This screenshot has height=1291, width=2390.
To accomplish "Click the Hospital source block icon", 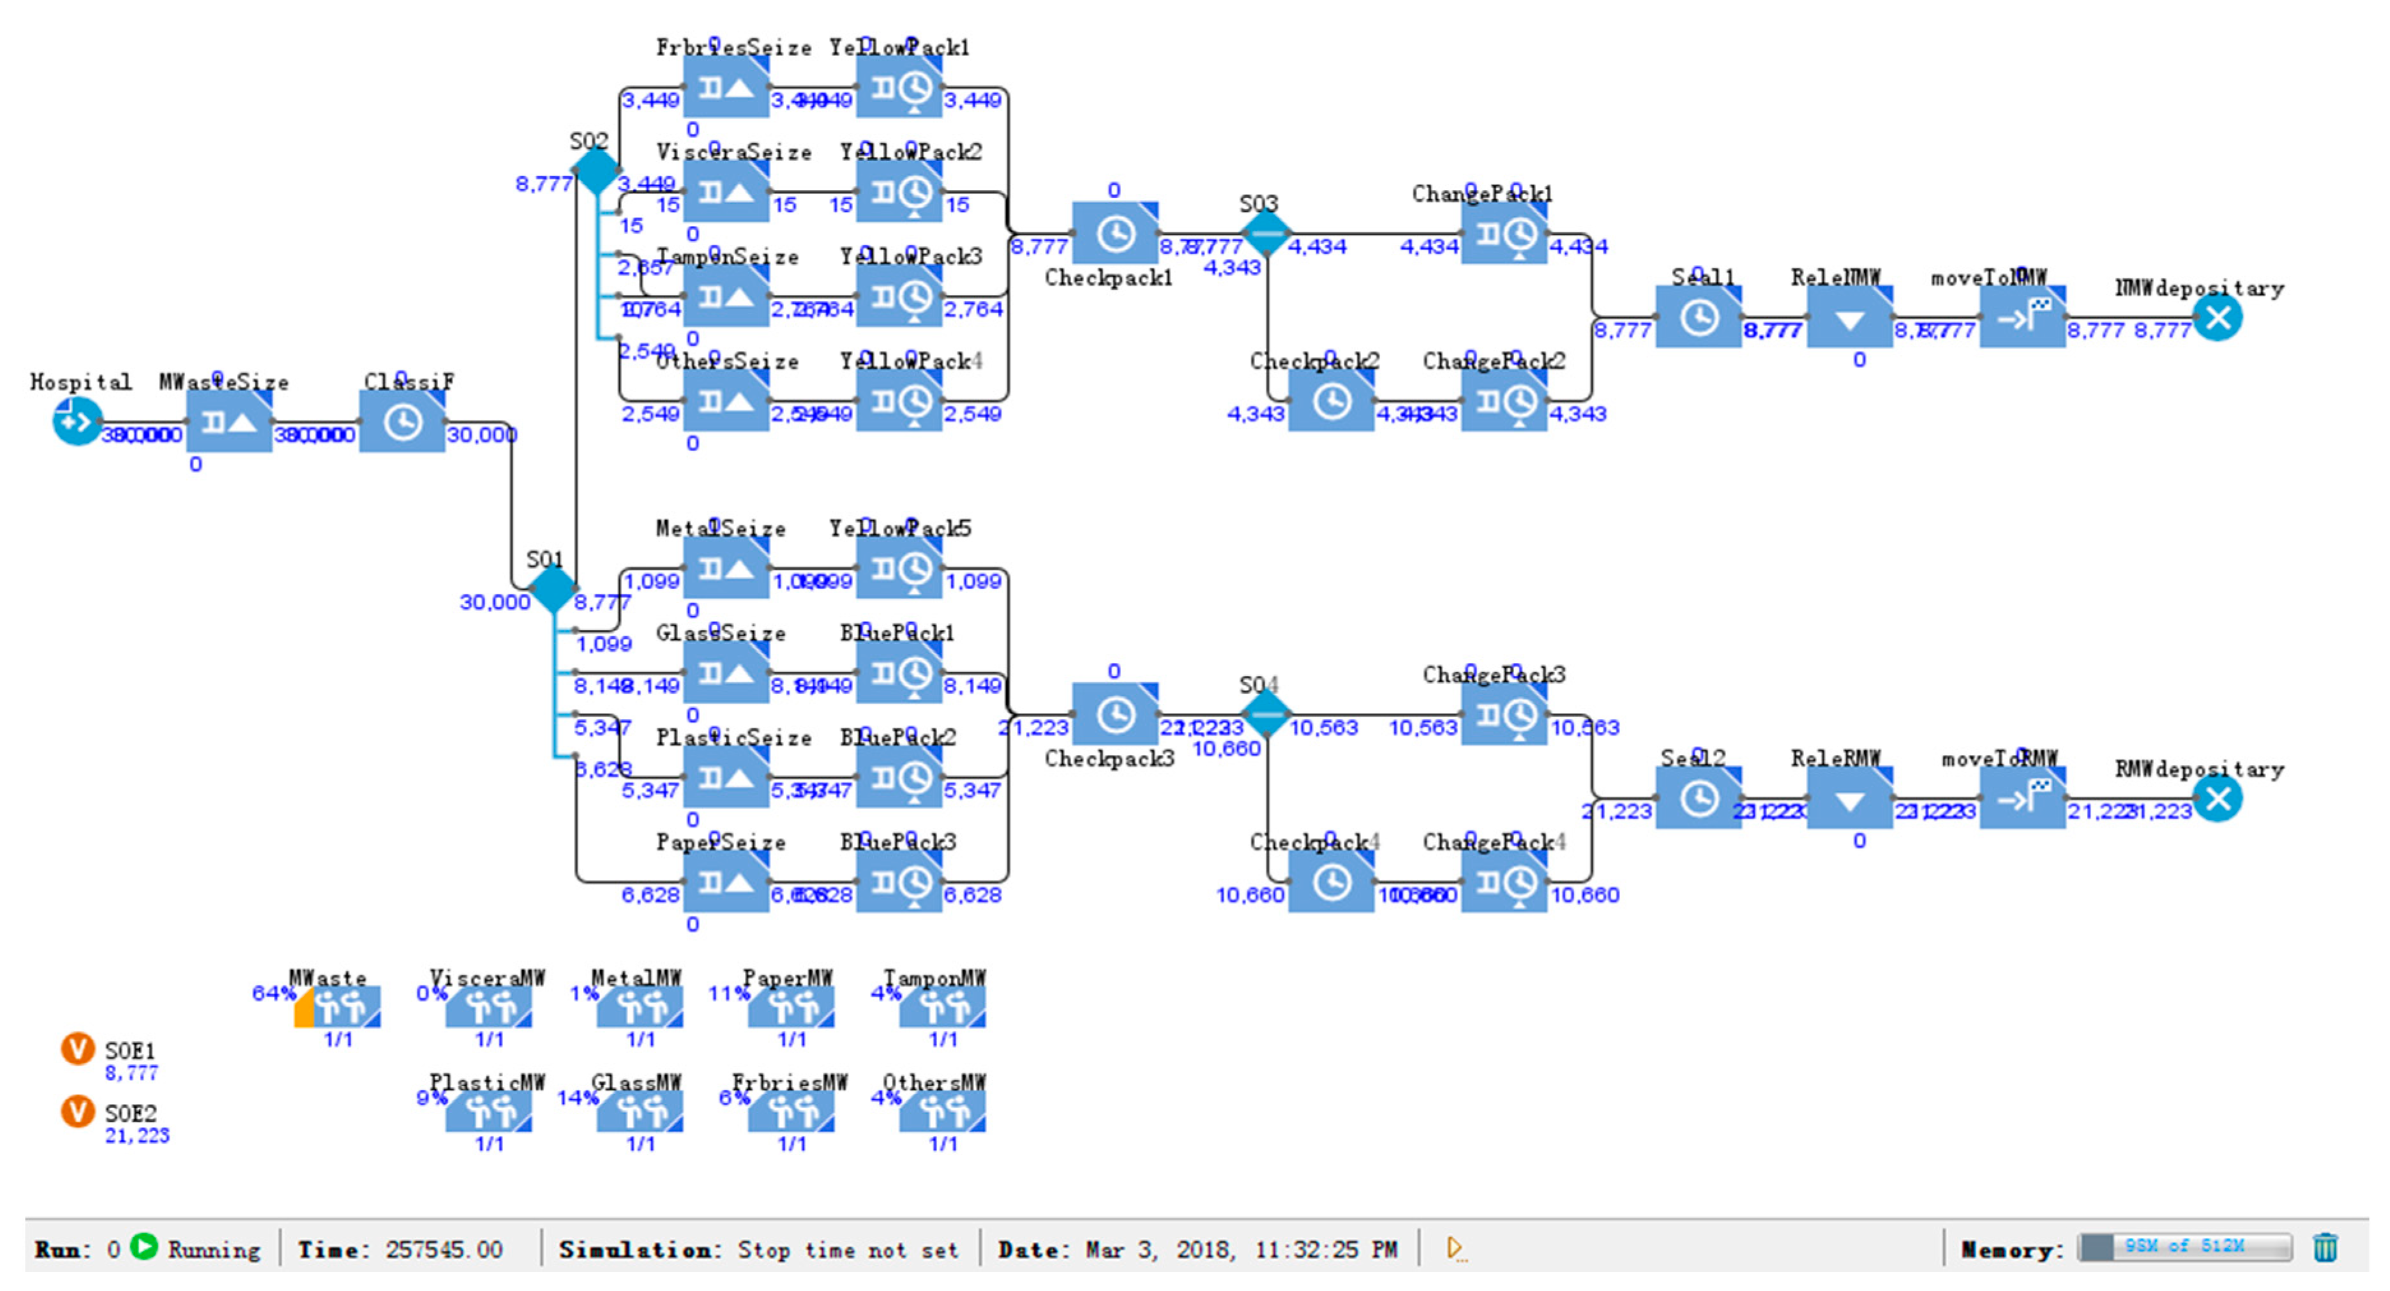I will (77, 422).
